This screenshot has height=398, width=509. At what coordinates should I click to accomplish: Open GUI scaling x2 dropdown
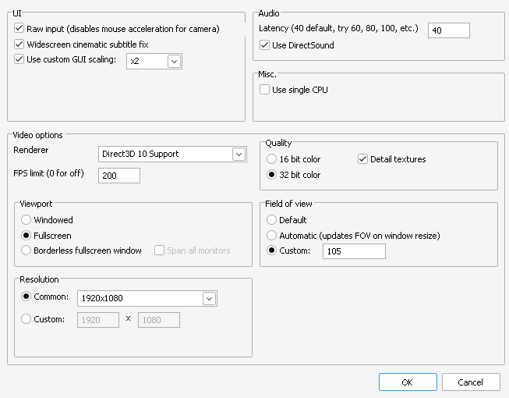[174, 61]
